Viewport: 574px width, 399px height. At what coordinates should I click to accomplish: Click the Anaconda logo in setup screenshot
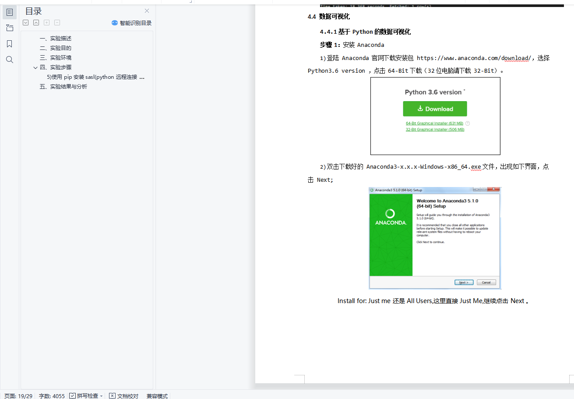point(391,217)
